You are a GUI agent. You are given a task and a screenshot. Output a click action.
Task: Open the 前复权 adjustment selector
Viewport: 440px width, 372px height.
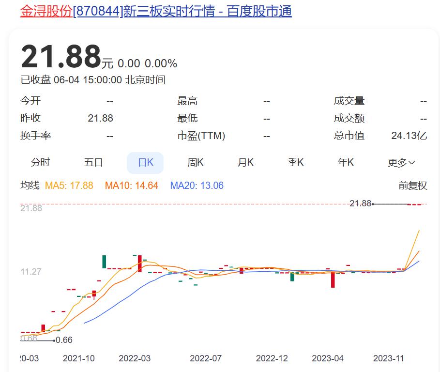(412, 186)
